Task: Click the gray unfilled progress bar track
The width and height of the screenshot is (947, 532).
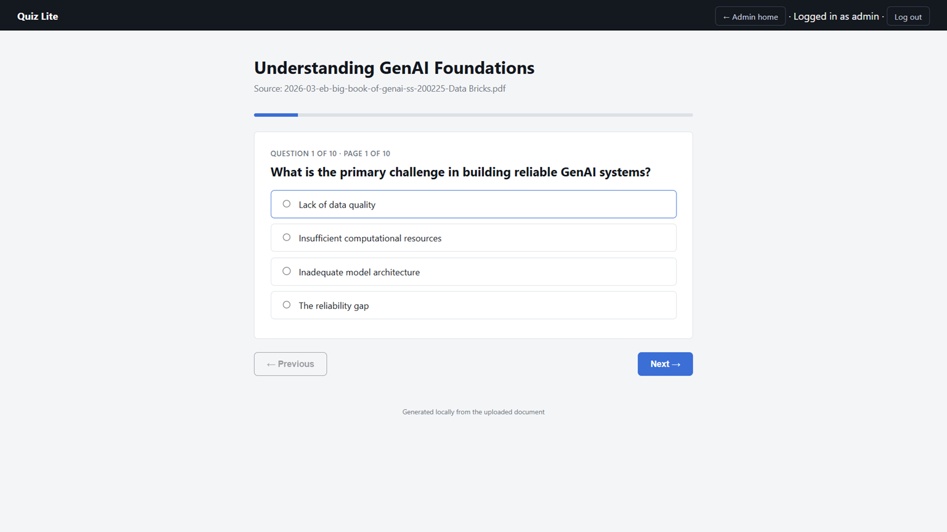Action: (x=495, y=115)
